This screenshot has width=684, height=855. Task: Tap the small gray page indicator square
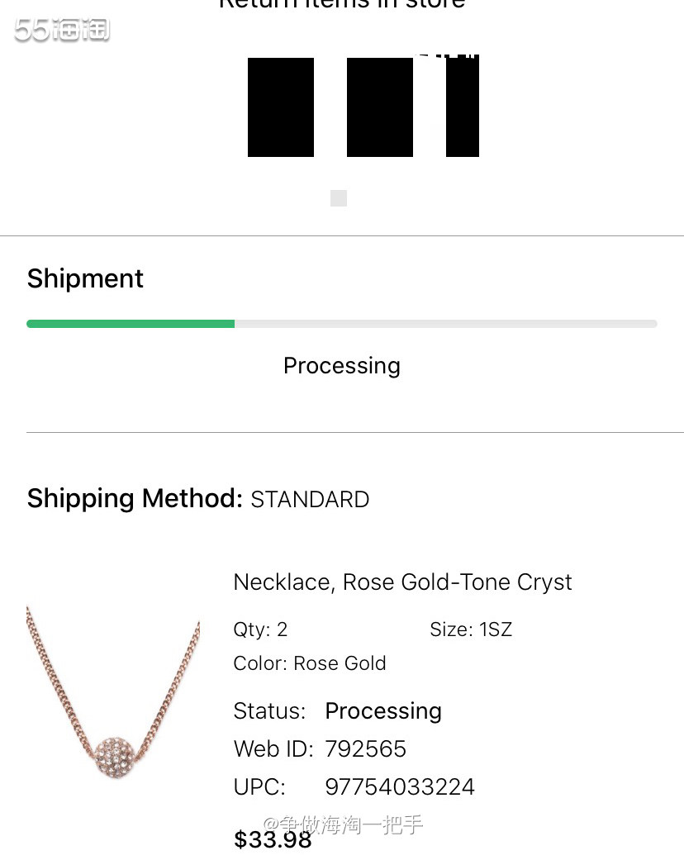coord(339,198)
